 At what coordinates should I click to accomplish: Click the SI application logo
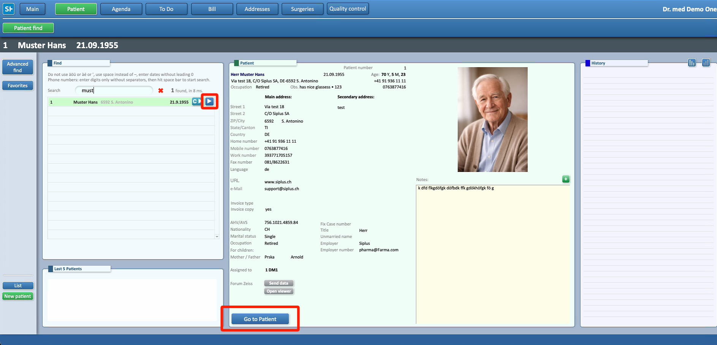coord(8,9)
